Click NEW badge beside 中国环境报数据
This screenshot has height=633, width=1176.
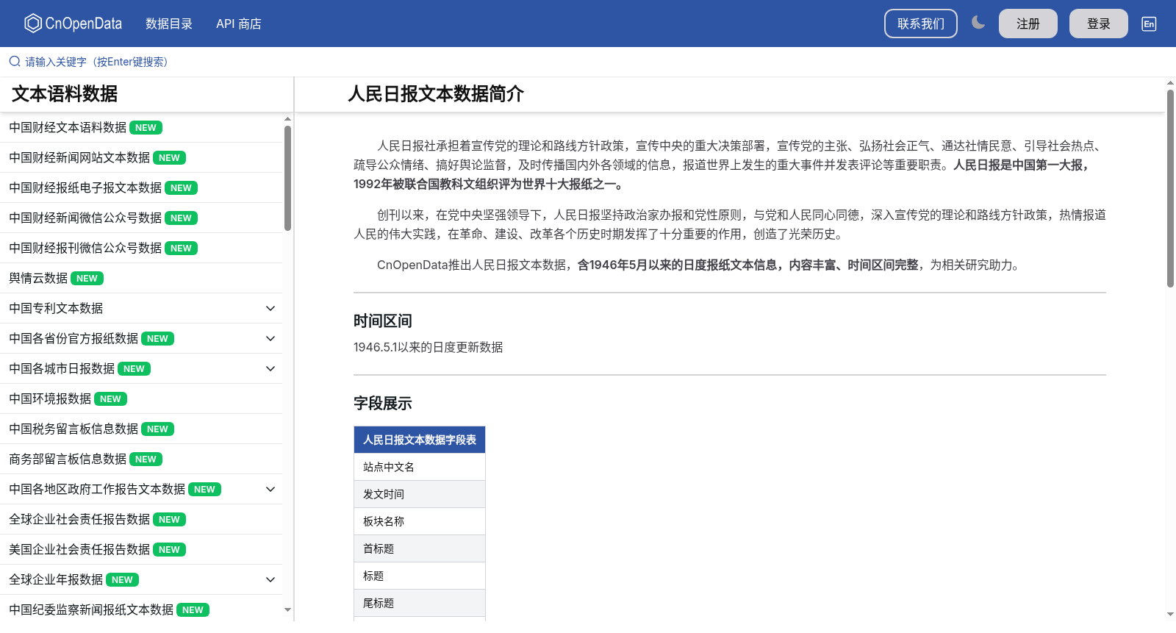pyautogui.click(x=110, y=399)
